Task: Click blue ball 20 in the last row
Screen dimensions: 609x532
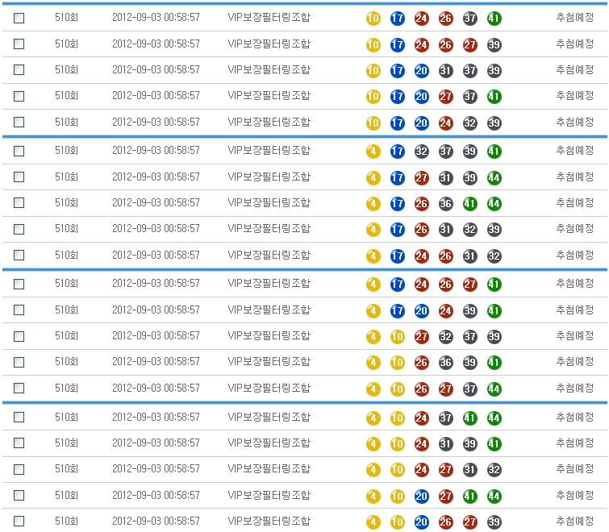Action: [421, 522]
